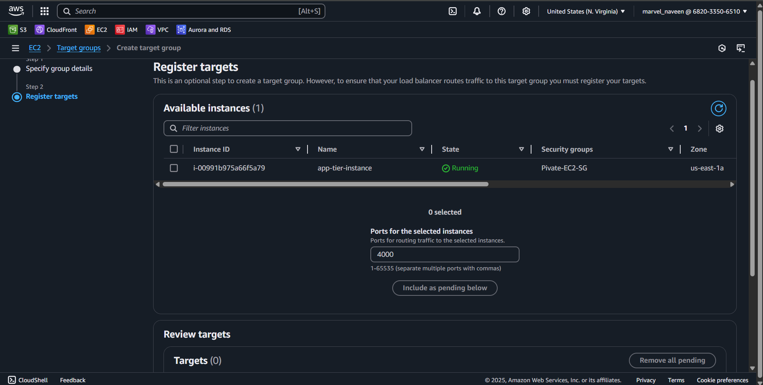Image resolution: width=763 pixels, height=385 pixels.
Task: Click instance ID i-00991b975a66f5a79
Action: click(x=229, y=168)
